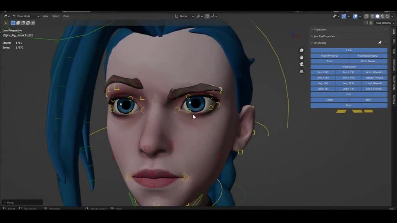Open Pose Options dropdown
Image resolution: width=397 pixels, height=223 pixels.
(385, 23)
